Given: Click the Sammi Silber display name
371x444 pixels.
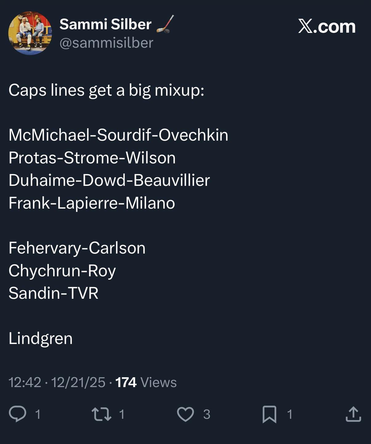Looking at the screenshot, I should [x=105, y=24].
